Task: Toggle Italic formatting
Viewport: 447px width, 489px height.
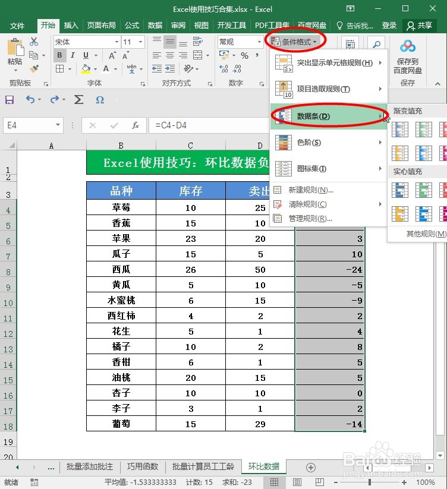Action: click(x=73, y=55)
